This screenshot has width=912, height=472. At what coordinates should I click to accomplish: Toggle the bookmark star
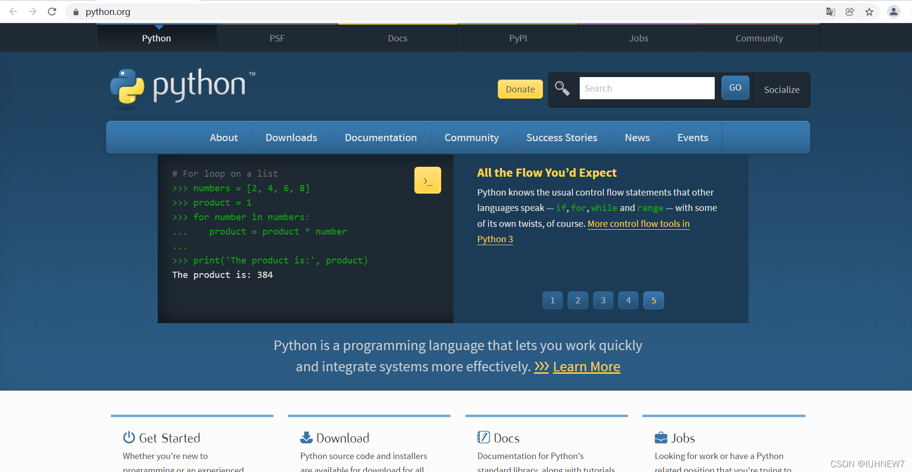point(870,12)
